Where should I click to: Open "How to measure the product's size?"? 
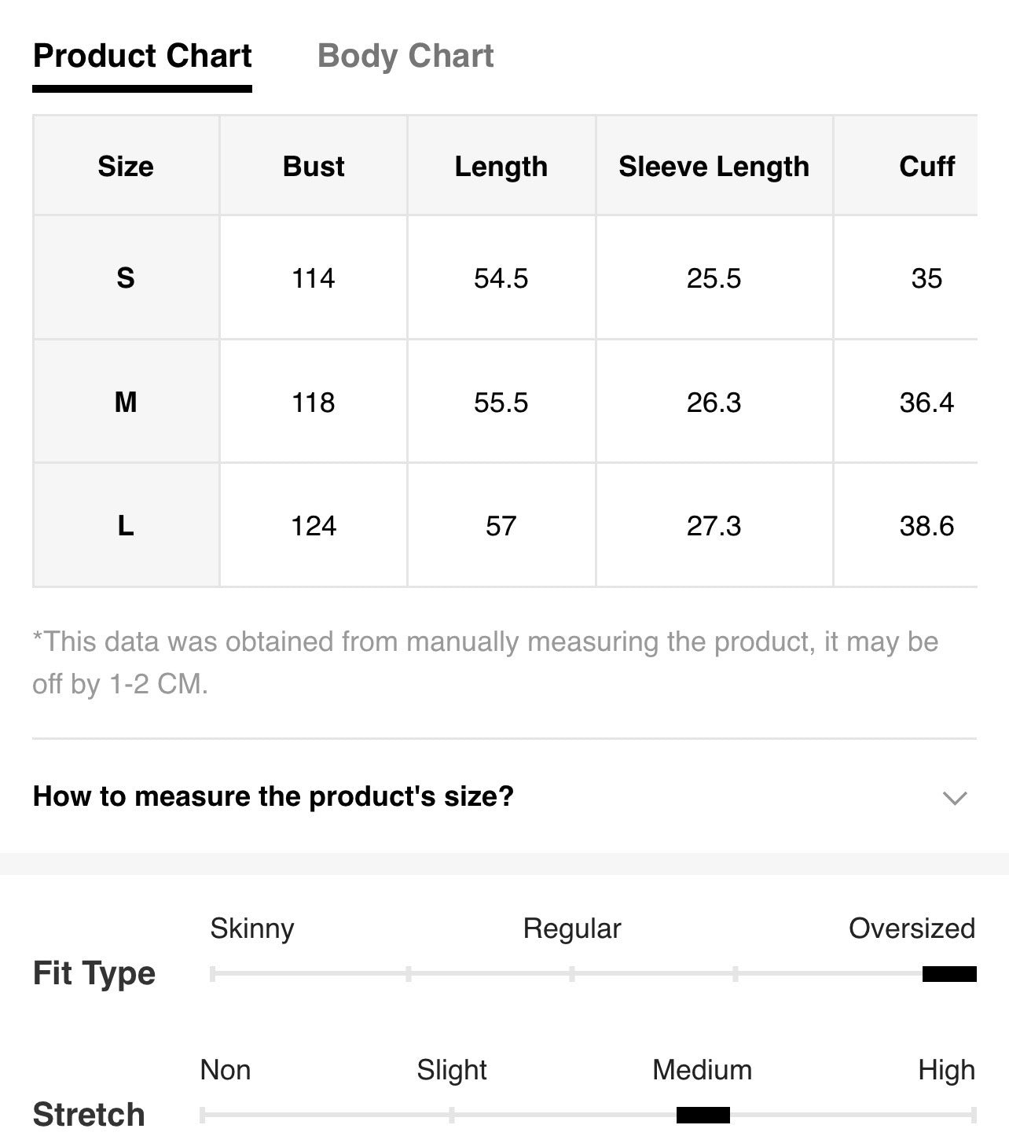273,796
